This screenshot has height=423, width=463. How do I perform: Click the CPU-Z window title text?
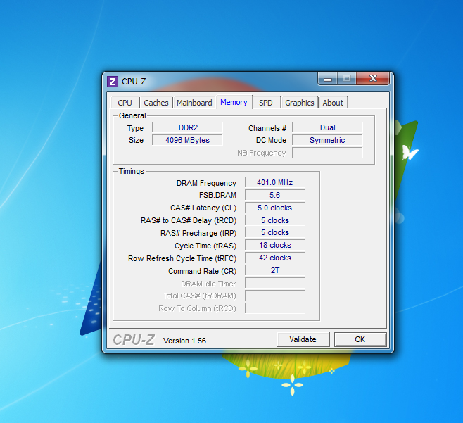click(x=134, y=82)
